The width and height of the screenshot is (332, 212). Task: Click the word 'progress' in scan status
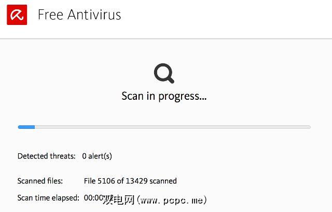(175, 96)
